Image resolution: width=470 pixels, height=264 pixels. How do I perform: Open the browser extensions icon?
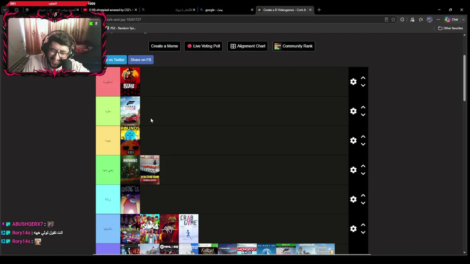[402, 19]
